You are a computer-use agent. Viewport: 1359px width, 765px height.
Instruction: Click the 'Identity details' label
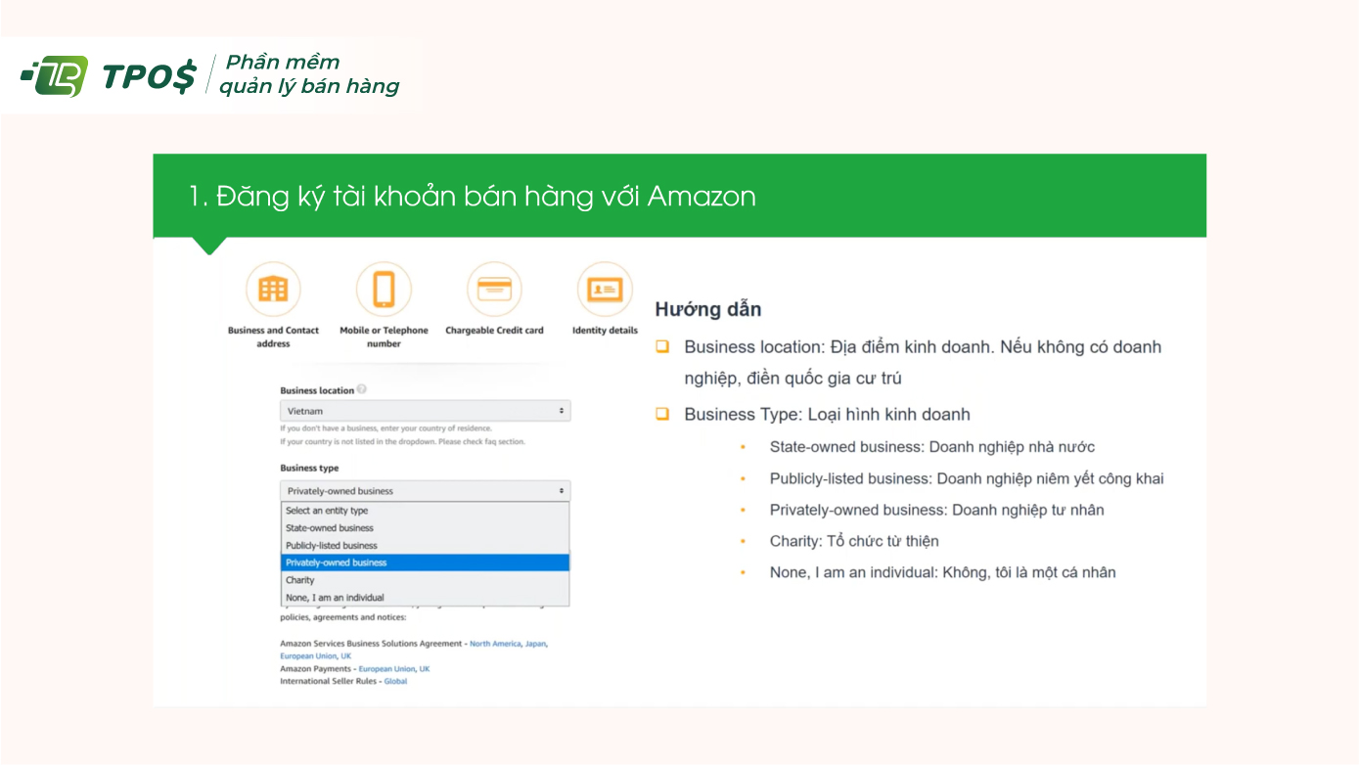(x=605, y=331)
